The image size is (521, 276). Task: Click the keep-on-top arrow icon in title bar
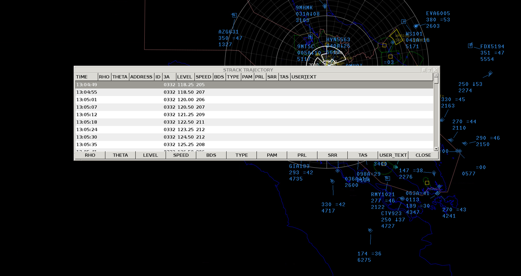click(430, 70)
